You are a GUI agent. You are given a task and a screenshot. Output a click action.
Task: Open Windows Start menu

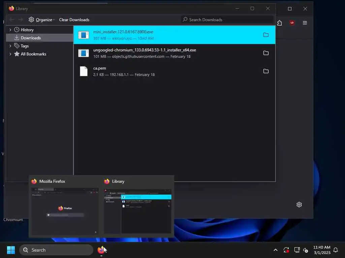coord(11,250)
